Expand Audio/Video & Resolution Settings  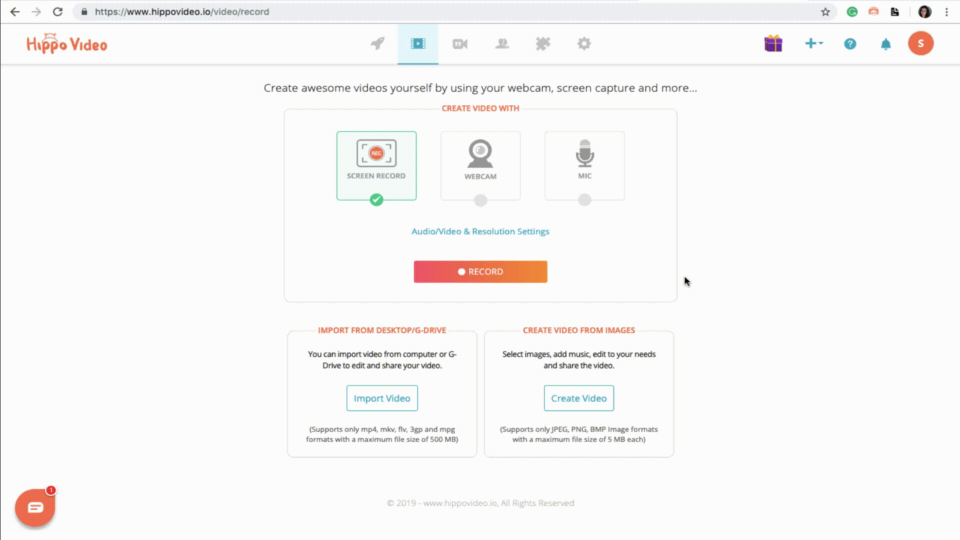(480, 231)
